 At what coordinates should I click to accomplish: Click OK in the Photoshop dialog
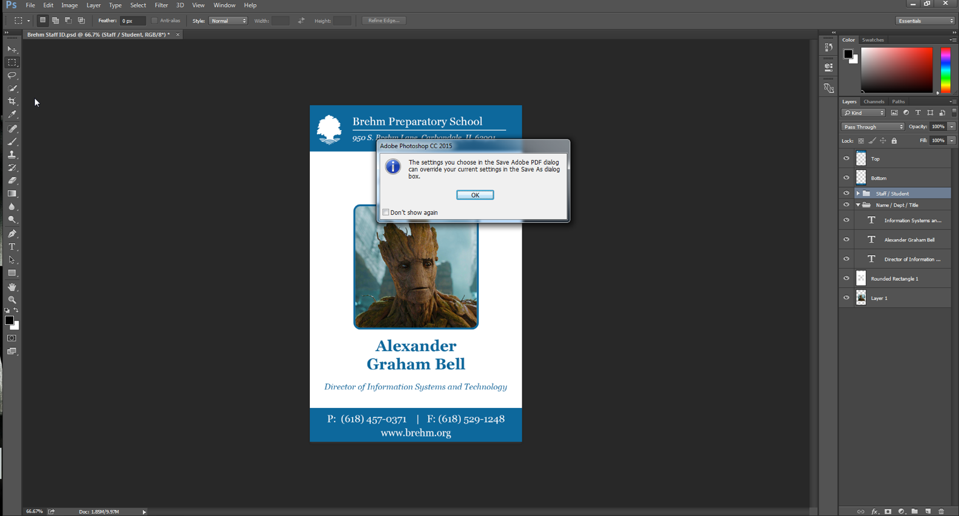pyautogui.click(x=475, y=195)
